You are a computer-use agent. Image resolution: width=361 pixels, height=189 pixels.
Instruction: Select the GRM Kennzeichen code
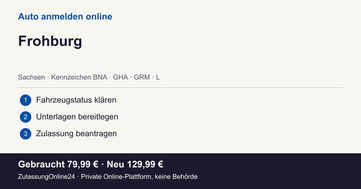[x=142, y=77]
